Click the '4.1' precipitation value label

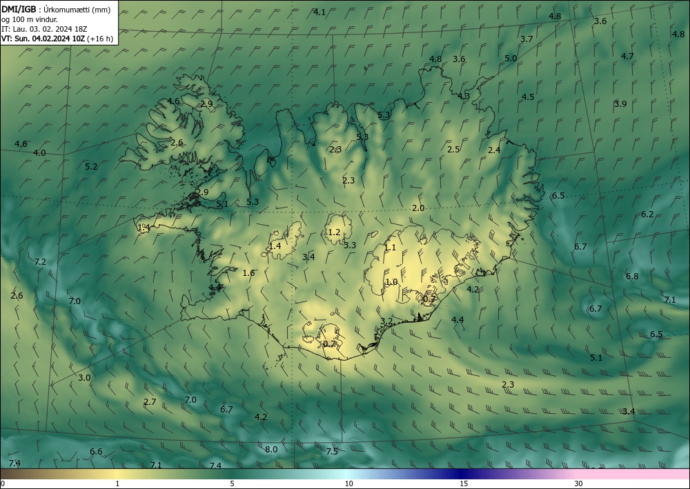coord(319,12)
